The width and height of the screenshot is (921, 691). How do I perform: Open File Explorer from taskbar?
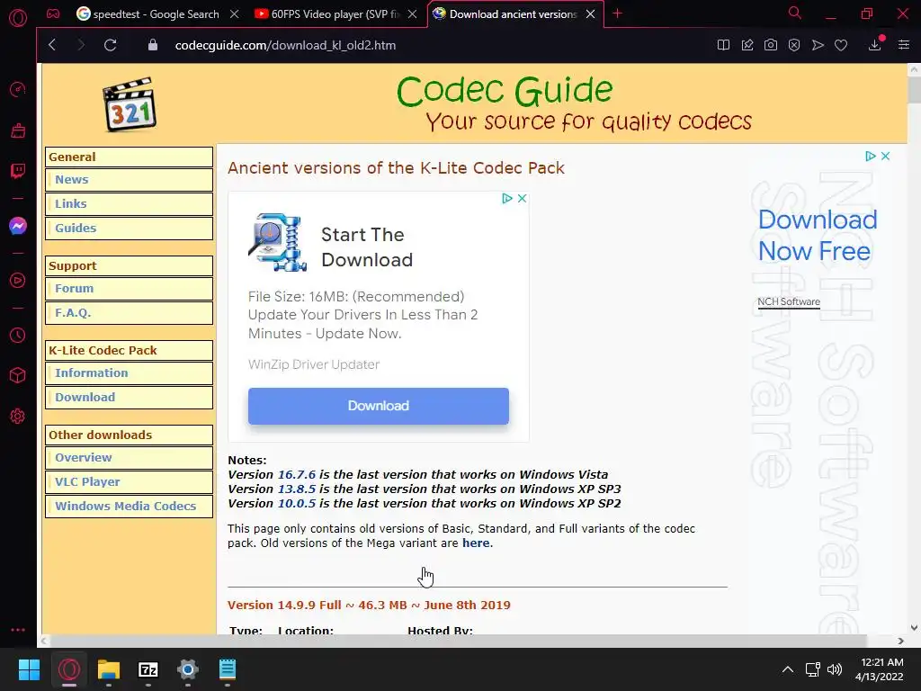(109, 669)
